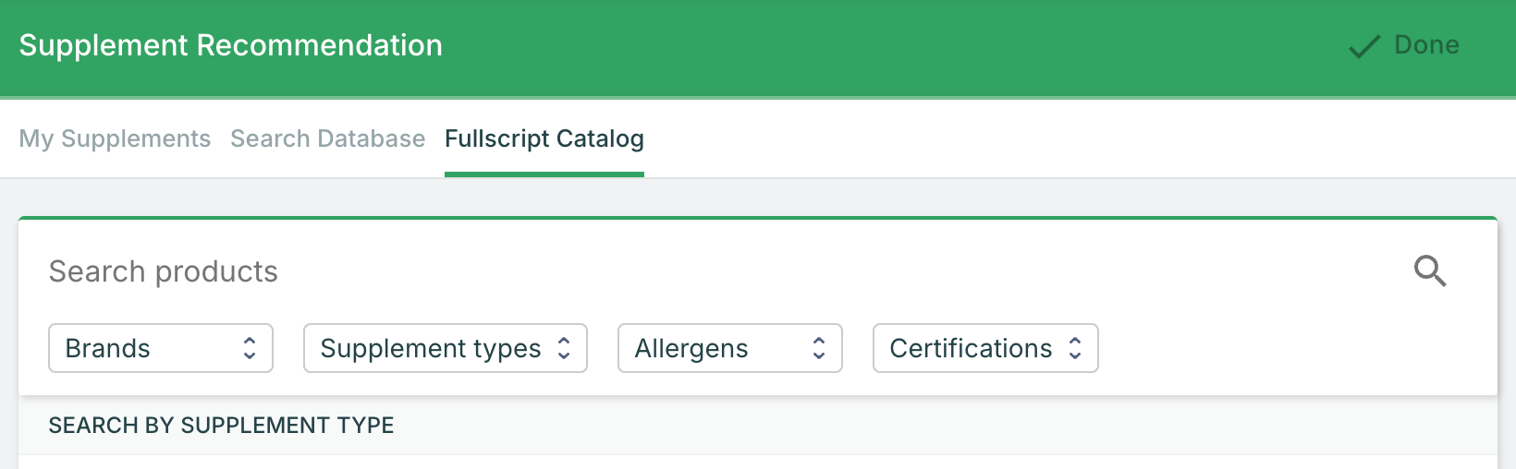Click the checkmark icon beside Done
Viewport: 1516px width, 469px height.
pyautogui.click(x=1364, y=46)
